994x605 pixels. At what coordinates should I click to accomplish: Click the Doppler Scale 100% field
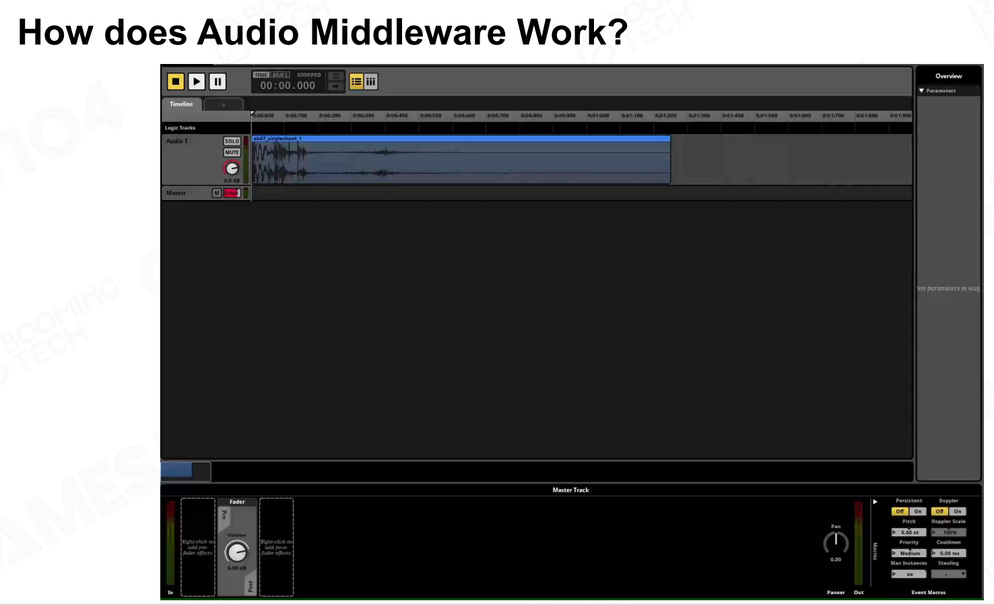pyautogui.click(x=949, y=532)
